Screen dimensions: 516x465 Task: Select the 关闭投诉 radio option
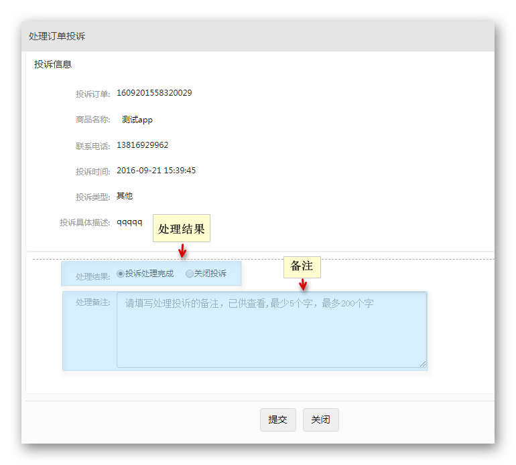189,274
